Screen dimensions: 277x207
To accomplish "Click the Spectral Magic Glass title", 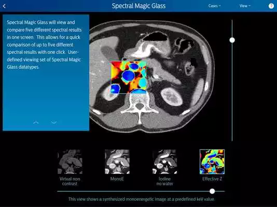I will tap(138, 6).
